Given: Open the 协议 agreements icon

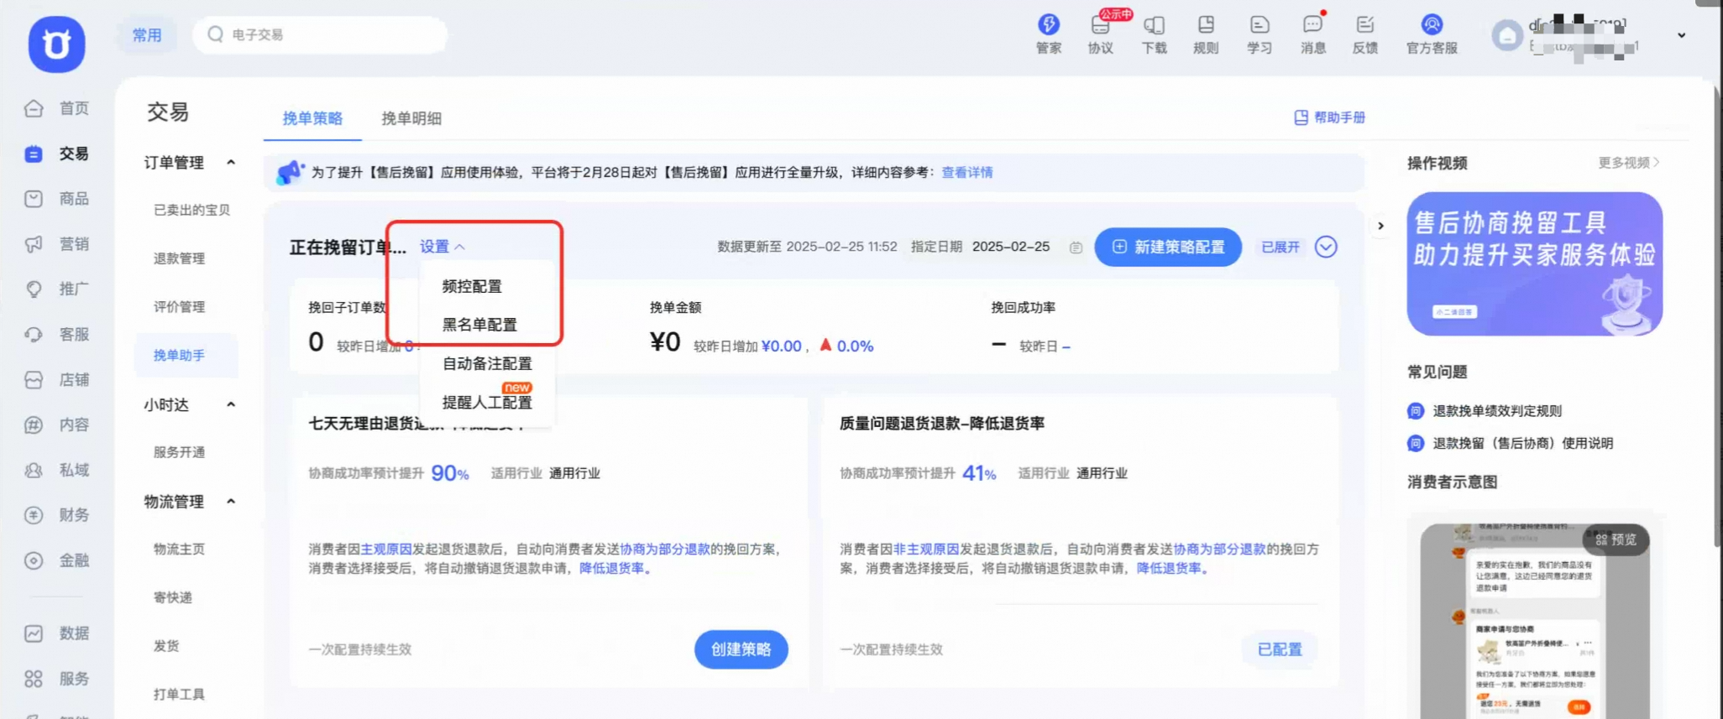Looking at the screenshot, I should click(x=1100, y=34).
